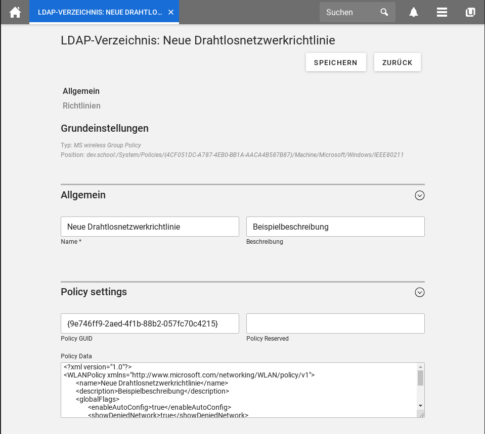The image size is (485, 434).
Task: Go to the home overview icon
Action: [x=15, y=12]
